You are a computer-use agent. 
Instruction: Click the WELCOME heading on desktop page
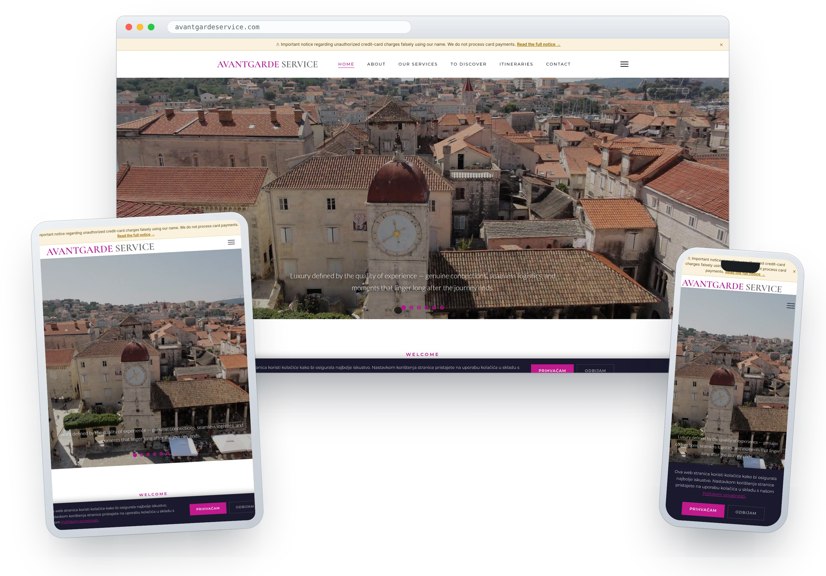[x=422, y=354]
